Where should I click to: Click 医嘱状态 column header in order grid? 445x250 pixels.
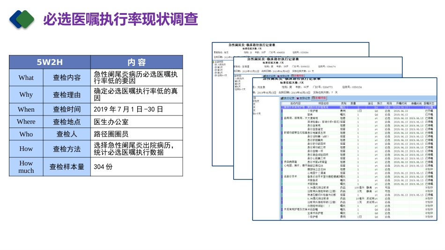coord(429,104)
